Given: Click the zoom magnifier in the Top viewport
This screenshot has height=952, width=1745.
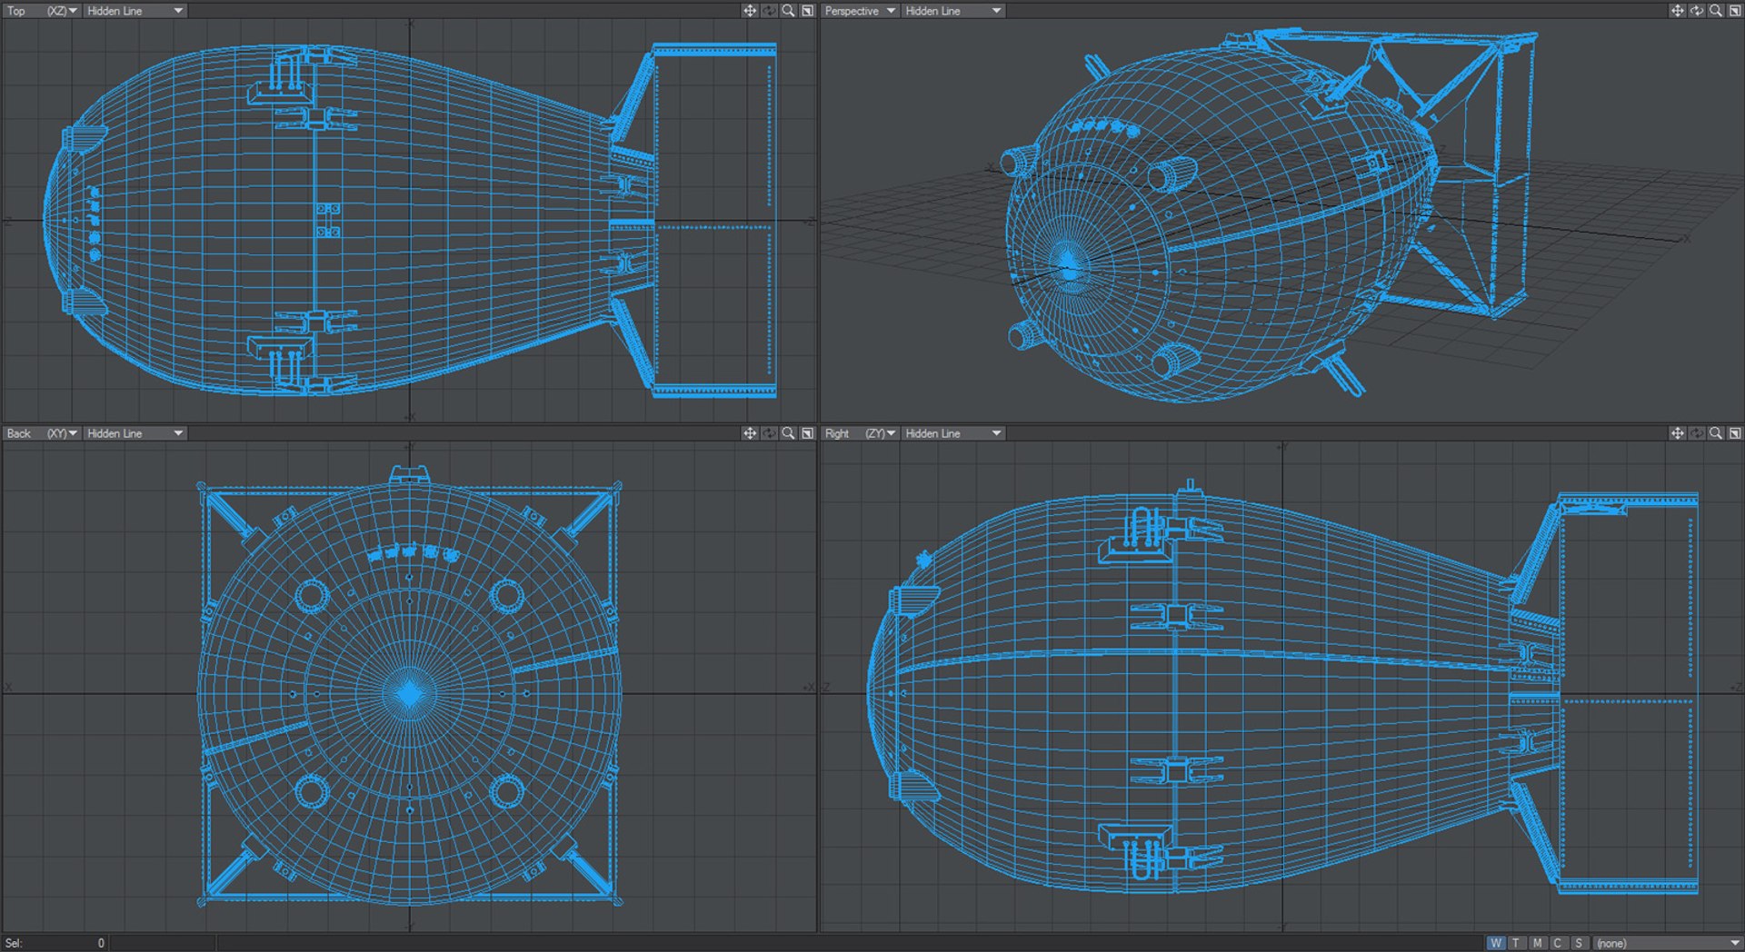Looking at the screenshot, I should pyautogui.click(x=788, y=11).
